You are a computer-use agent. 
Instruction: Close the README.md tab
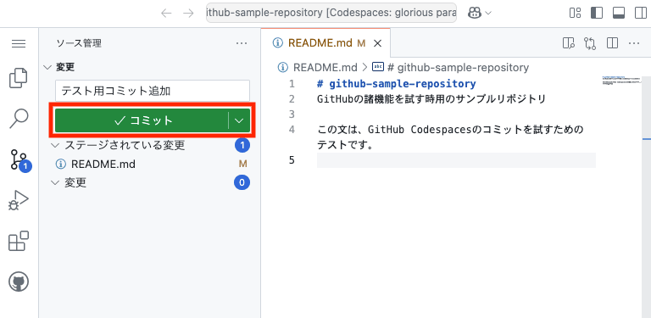377,43
